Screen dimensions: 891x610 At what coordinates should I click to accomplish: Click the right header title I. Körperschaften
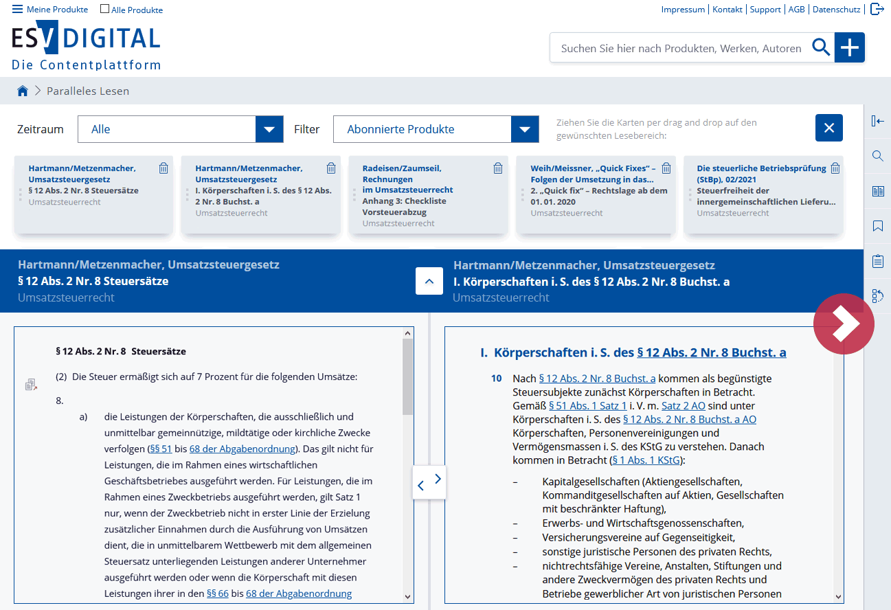[591, 282]
